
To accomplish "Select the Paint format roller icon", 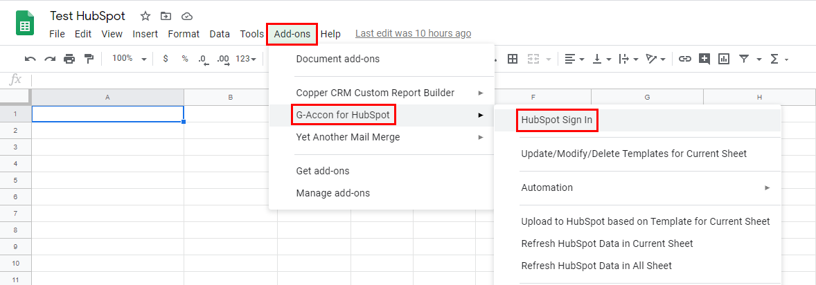I will (89, 59).
